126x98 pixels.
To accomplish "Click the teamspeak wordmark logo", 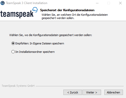I will tap(17, 14).
